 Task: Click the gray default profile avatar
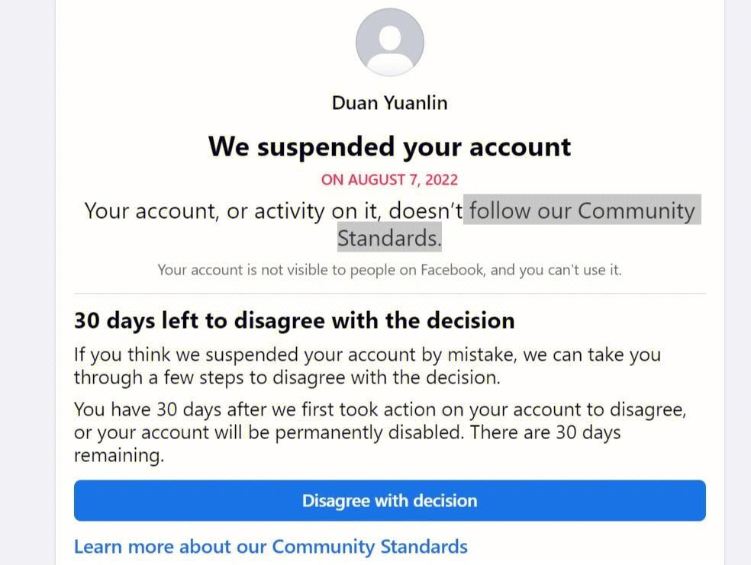(390, 42)
